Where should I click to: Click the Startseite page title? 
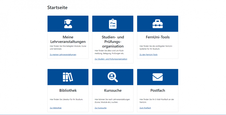pos(57,8)
